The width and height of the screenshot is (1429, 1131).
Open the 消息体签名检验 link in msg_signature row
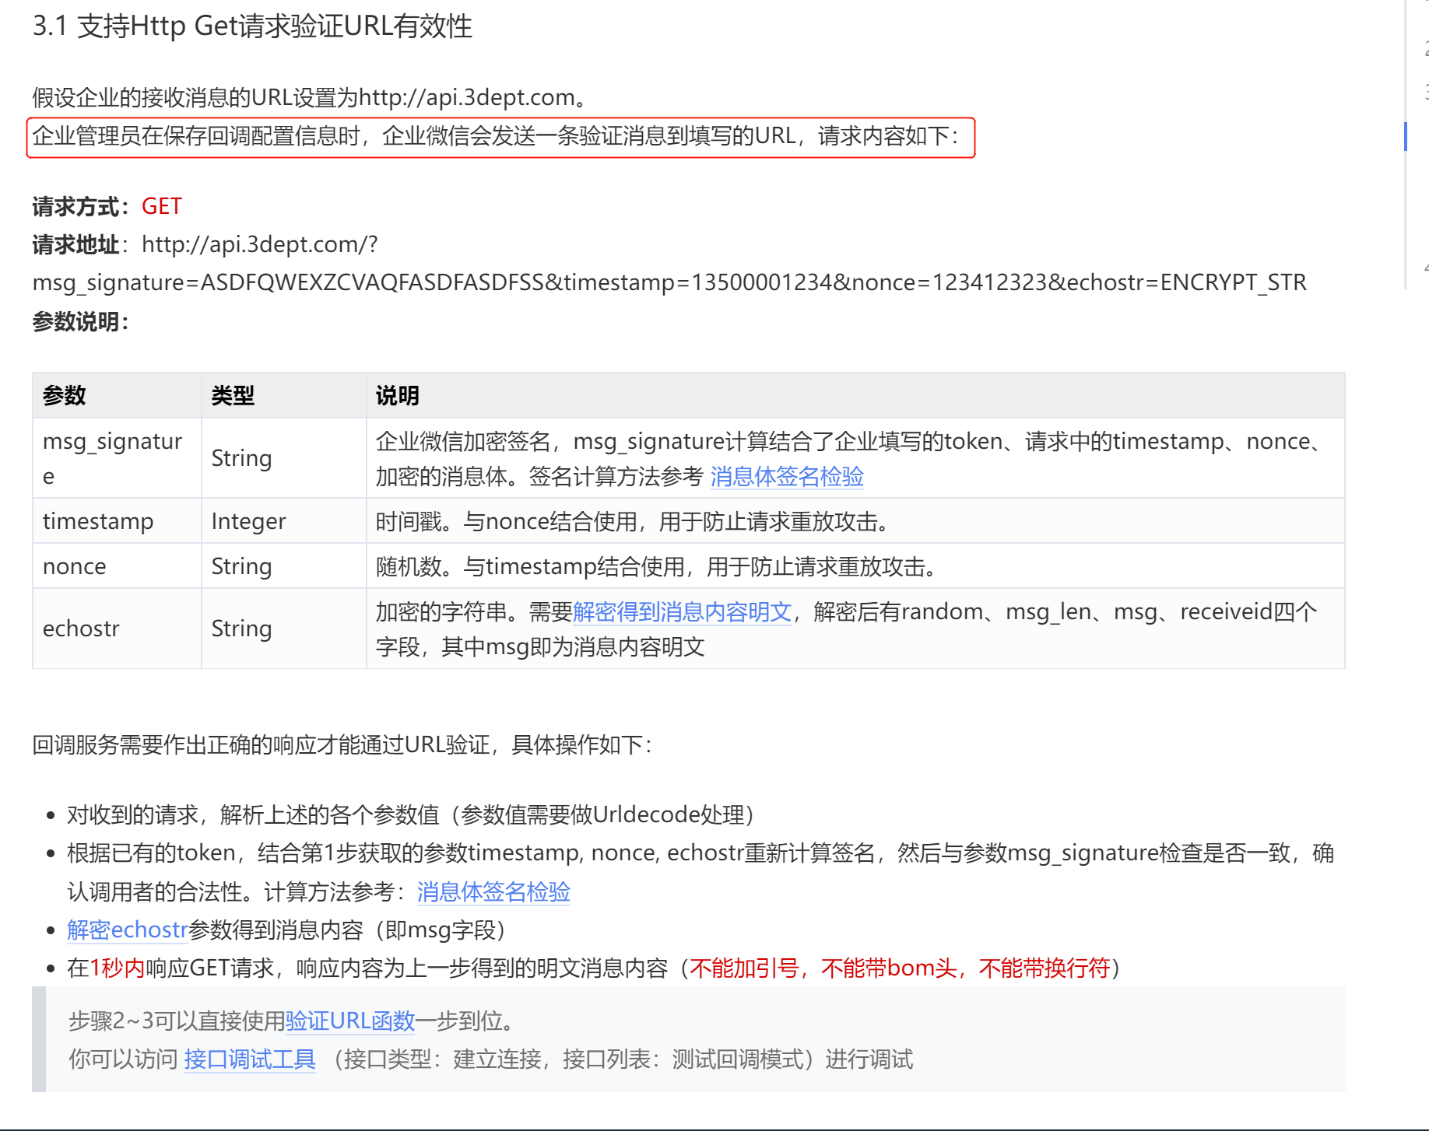pos(786,475)
